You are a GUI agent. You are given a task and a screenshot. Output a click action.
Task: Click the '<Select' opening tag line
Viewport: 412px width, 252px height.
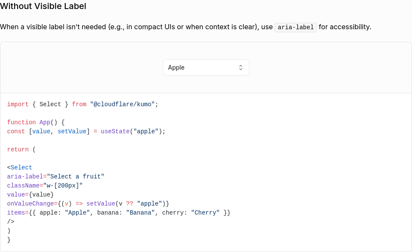coord(19,167)
